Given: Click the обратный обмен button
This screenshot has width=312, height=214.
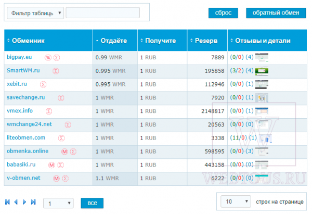Looking at the screenshot, I should [276, 13].
